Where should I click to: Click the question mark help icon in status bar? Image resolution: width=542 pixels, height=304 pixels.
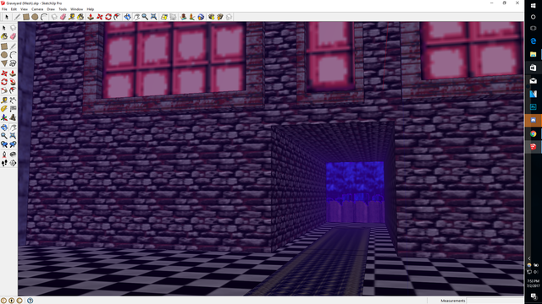[30, 301]
